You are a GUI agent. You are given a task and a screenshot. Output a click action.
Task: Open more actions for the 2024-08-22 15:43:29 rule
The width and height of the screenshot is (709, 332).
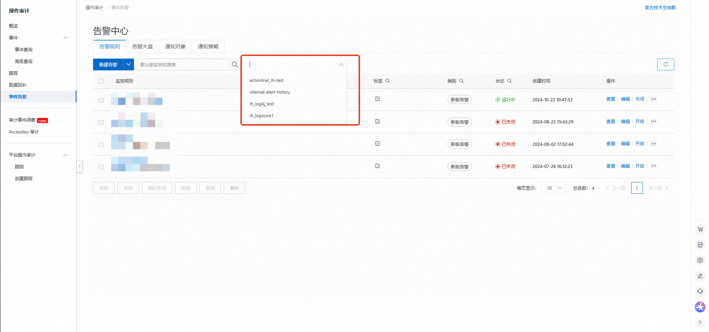tap(654, 121)
